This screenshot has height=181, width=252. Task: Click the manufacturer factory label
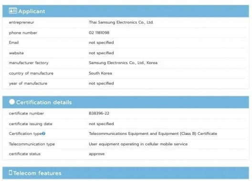tap(29, 63)
